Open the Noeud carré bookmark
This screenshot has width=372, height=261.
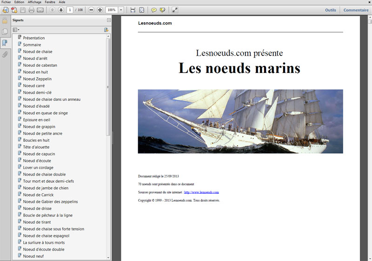(x=33, y=86)
